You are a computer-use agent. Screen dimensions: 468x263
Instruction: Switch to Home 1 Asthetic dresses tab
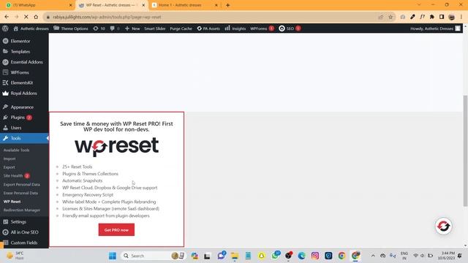point(184,5)
